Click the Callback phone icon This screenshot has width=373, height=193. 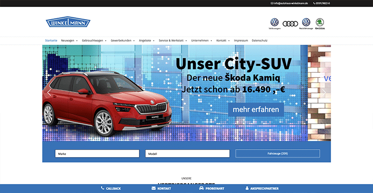click(x=103, y=188)
